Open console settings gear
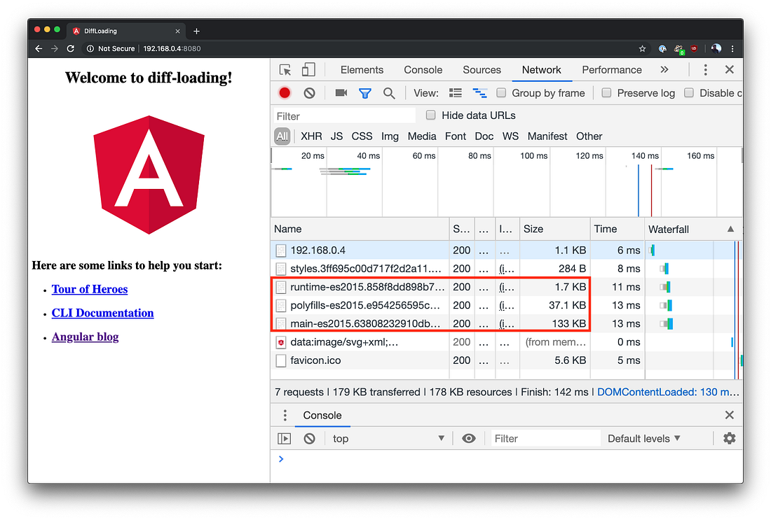The width and height of the screenshot is (771, 520). (x=729, y=438)
